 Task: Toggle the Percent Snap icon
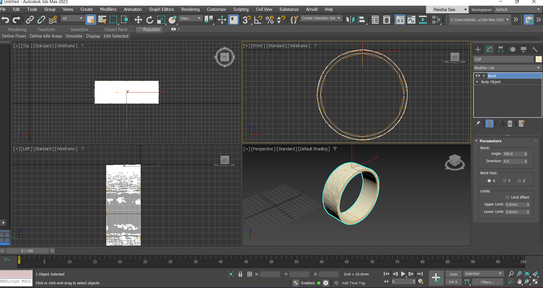click(270, 20)
